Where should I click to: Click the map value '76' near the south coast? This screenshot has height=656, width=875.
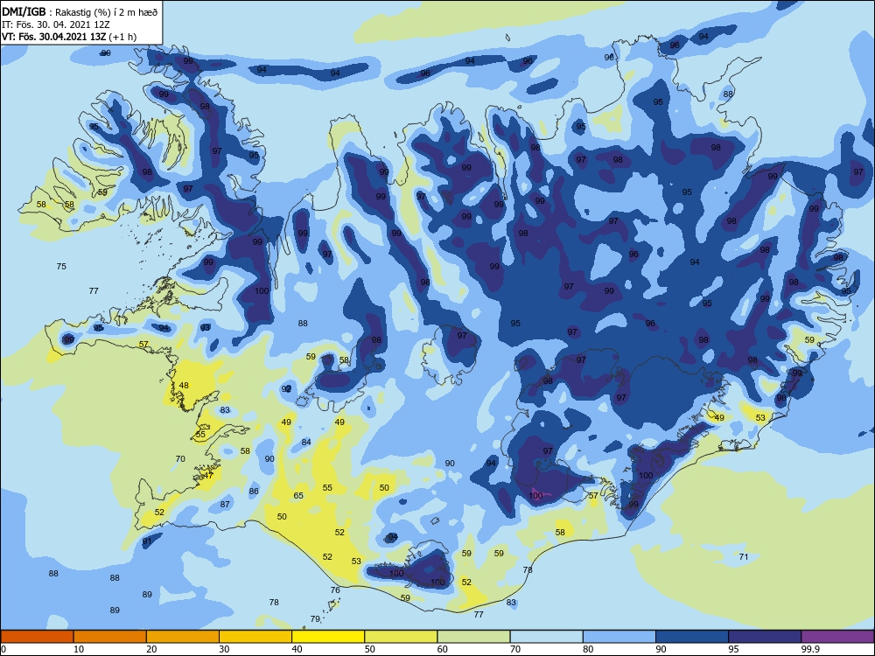click(x=335, y=590)
